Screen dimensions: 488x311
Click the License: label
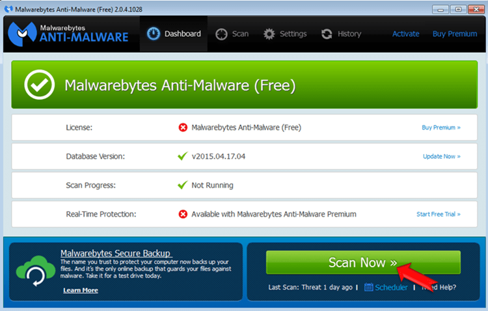coord(79,128)
